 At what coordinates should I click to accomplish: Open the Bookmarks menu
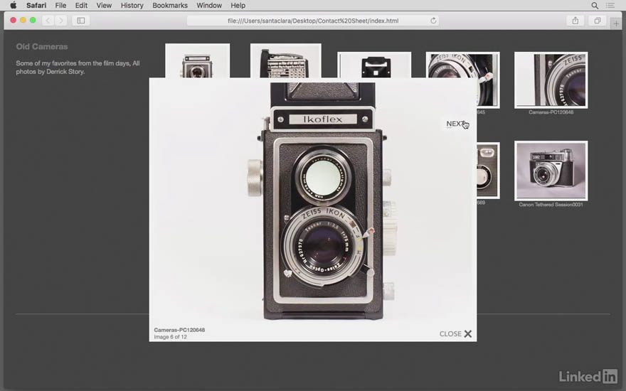170,5
